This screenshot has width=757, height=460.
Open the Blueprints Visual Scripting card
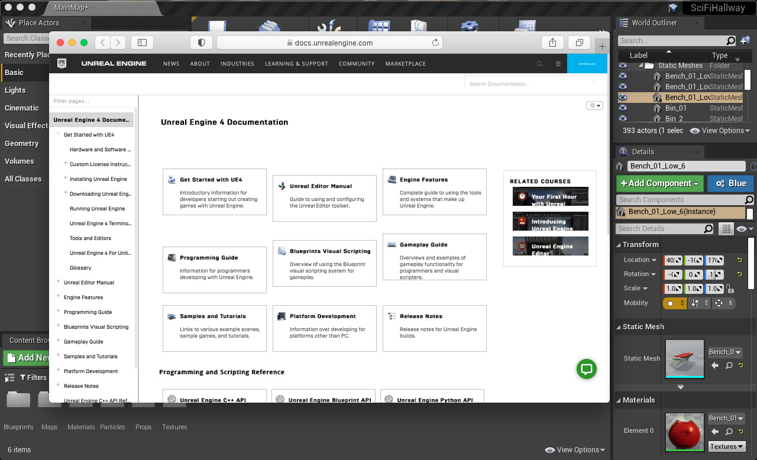325,264
